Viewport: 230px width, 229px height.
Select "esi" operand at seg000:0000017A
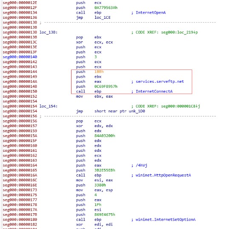click(x=98, y=210)
